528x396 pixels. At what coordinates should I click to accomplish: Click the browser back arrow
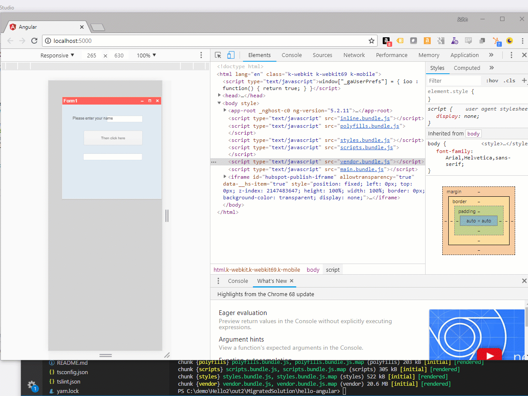click(10, 41)
